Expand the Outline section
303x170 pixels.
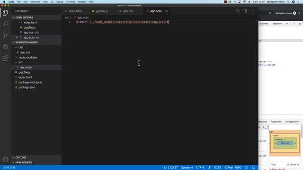[x=20, y=157]
